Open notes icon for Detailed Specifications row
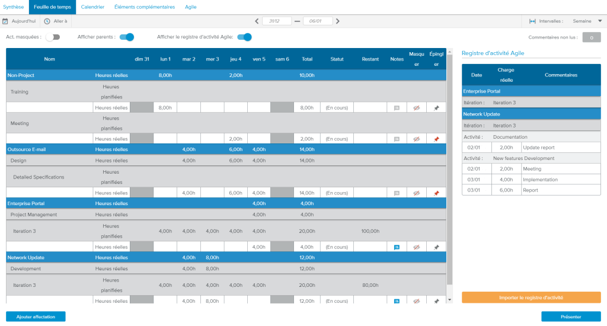607x326 pixels. pyautogui.click(x=397, y=193)
